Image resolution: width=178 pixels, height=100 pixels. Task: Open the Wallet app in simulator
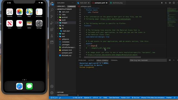pyautogui.click(x=29, y=23)
